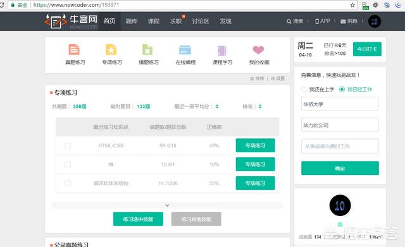Reload the page

pyautogui.click(x=1, y=5)
